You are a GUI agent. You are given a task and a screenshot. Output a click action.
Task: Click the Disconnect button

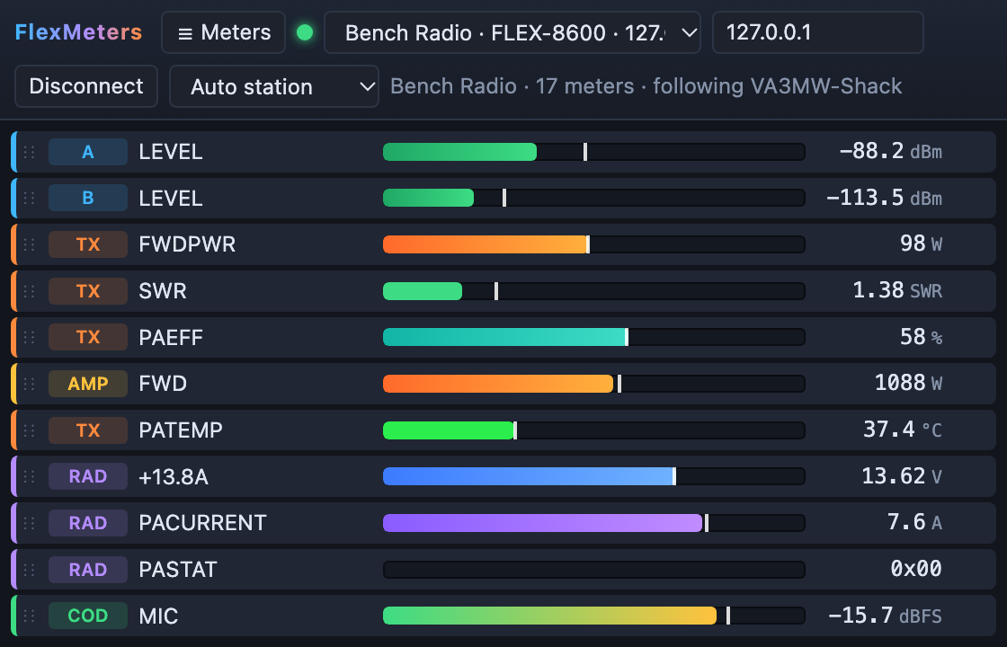(x=86, y=86)
